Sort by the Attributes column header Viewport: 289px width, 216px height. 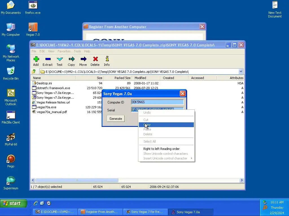[x=230, y=78]
